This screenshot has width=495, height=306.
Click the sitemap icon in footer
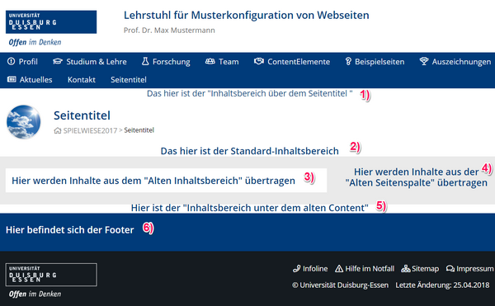(x=406, y=268)
